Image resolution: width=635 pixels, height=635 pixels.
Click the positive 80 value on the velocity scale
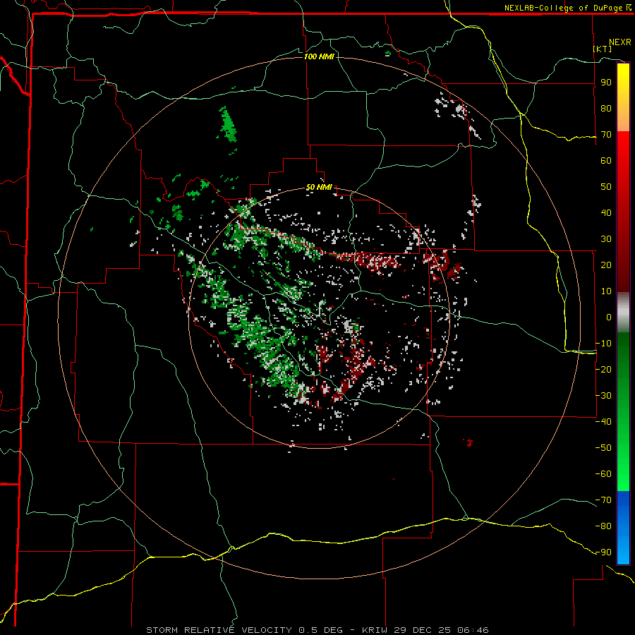click(x=606, y=108)
